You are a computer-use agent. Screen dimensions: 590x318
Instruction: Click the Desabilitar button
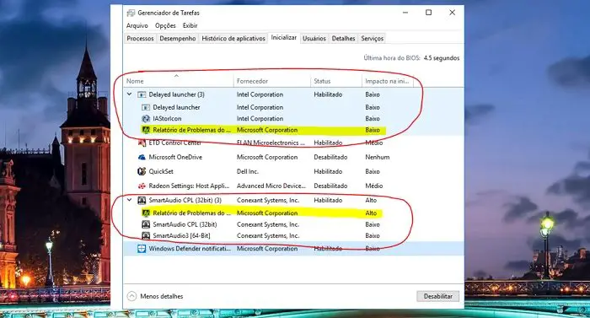[438, 297]
